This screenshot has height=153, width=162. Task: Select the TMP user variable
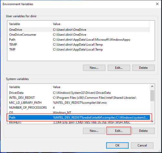(79, 49)
